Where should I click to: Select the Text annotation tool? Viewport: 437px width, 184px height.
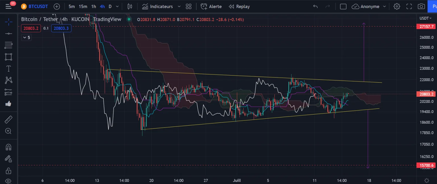click(9, 69)
